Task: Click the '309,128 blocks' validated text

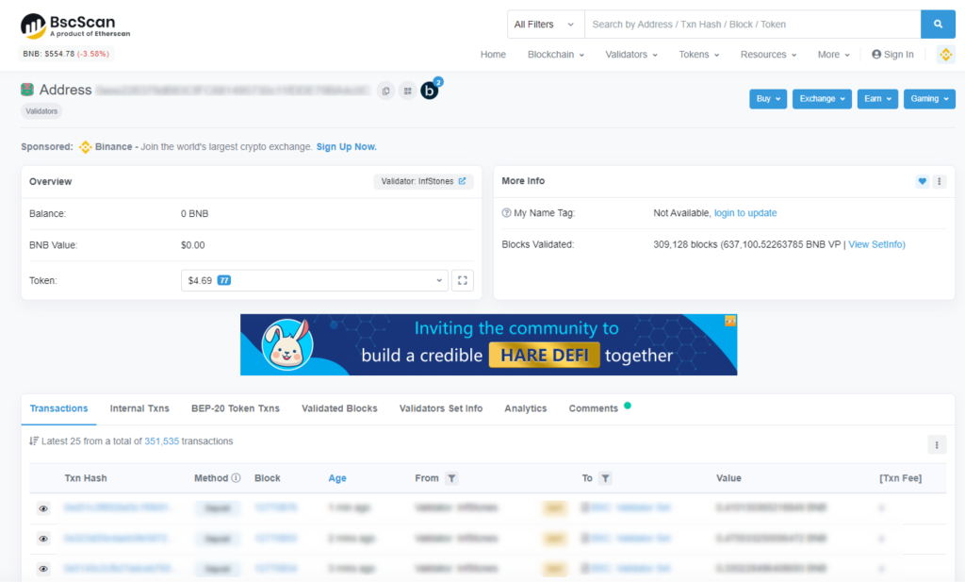Action: point(686,244)
